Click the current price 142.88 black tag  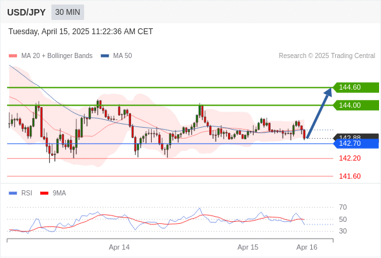[x=356, y=136]
